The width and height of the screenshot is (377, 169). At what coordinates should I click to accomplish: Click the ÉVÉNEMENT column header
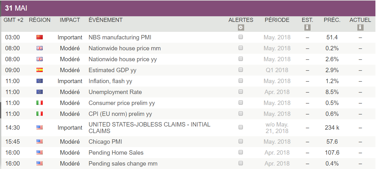105,20
